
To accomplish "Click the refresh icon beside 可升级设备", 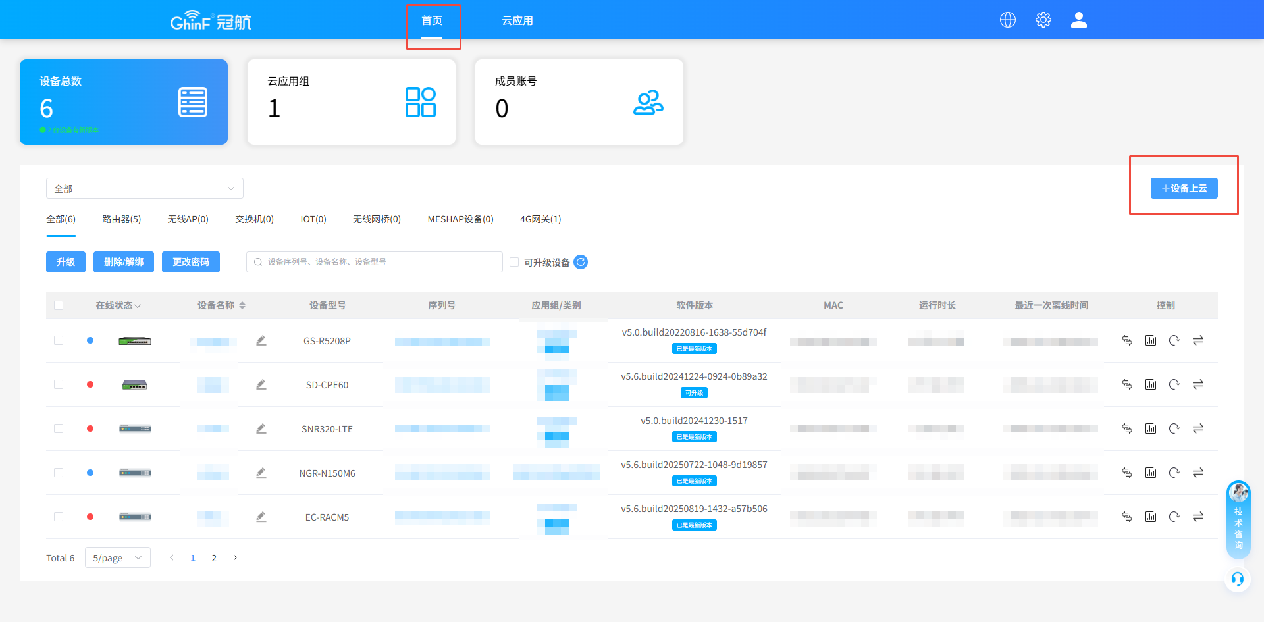I will tap(581, 262).
